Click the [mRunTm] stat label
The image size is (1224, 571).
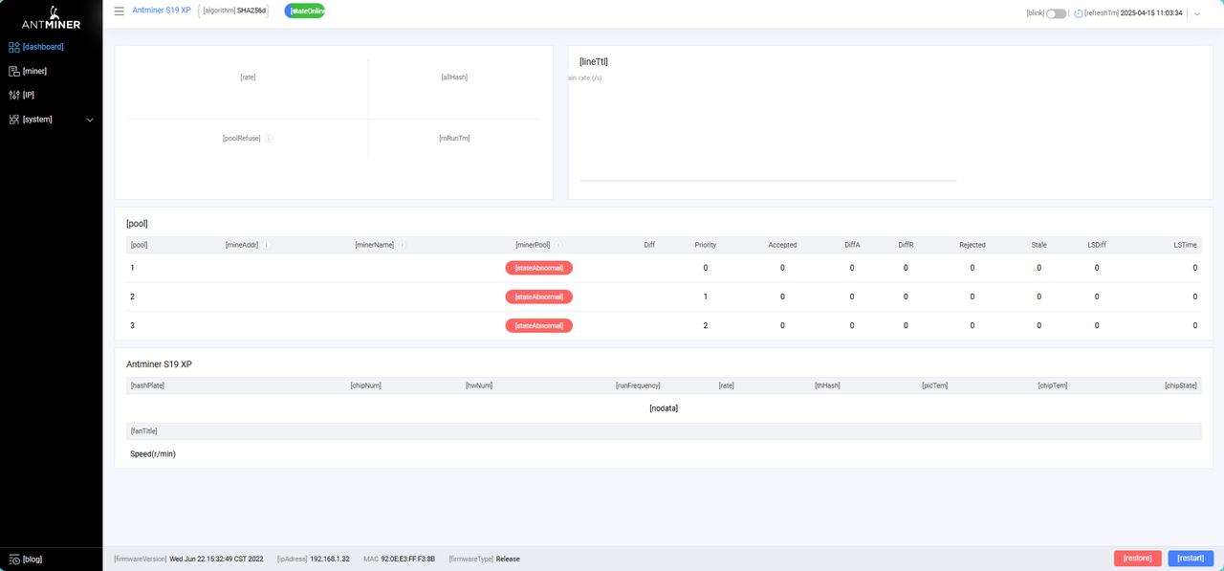(454, 139)
